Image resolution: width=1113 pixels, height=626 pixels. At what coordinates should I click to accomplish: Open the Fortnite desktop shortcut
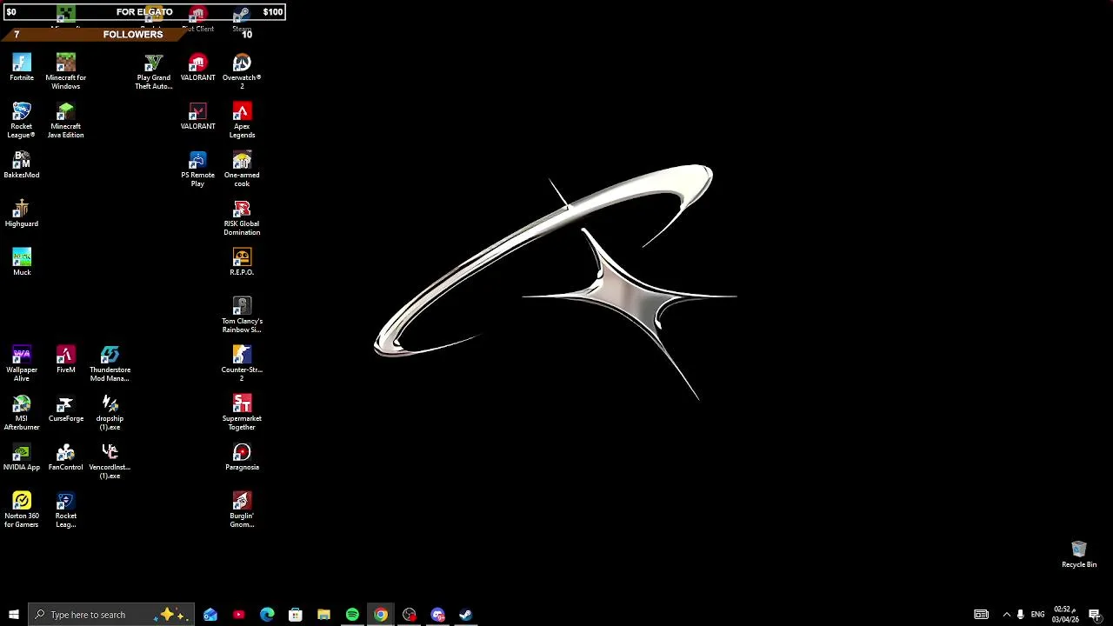click(22, 68)
